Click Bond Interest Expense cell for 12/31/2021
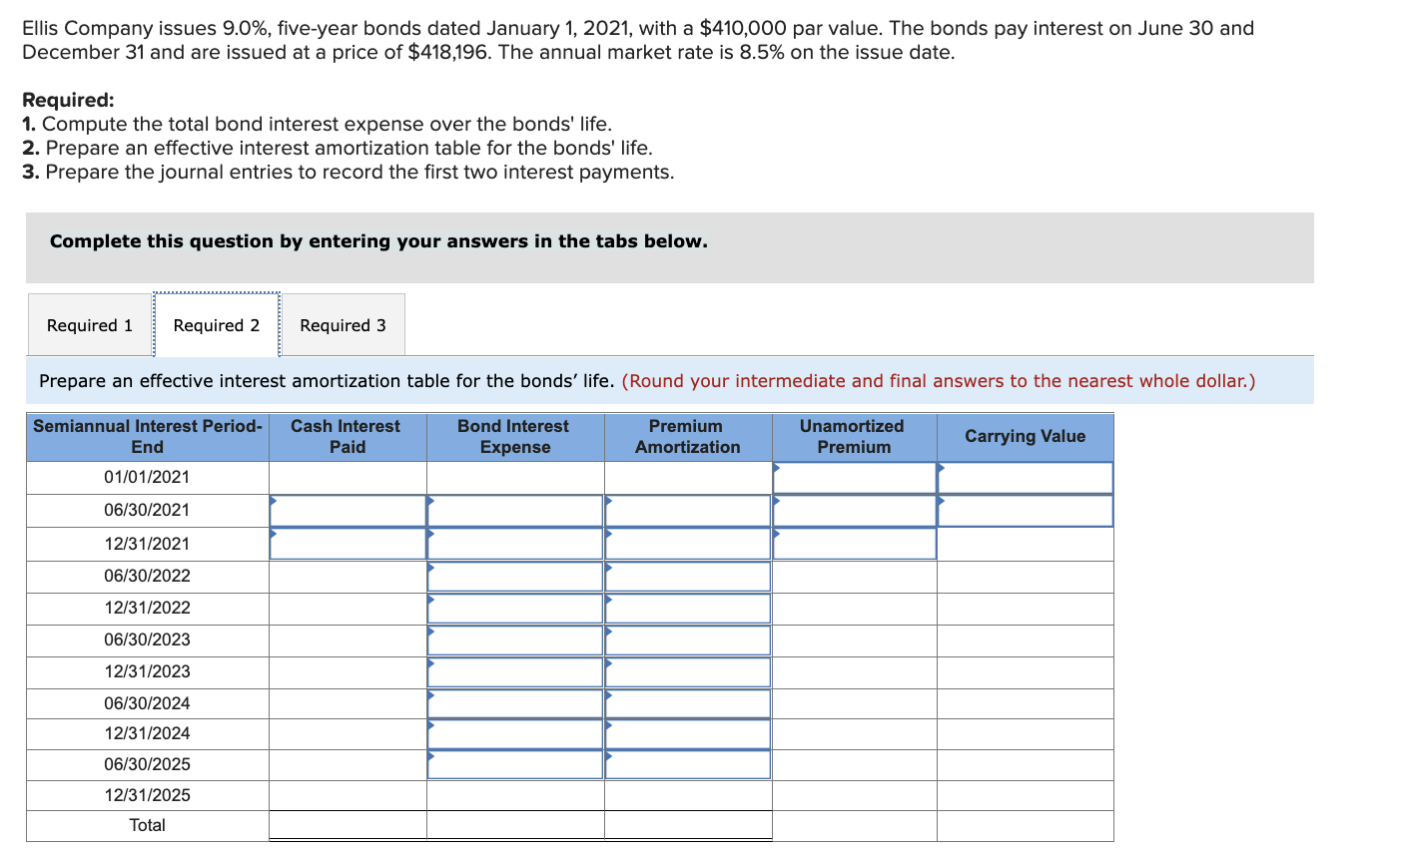Image resolution: width=1406 pixels, height=854 pixels. (x=515, y=544)
